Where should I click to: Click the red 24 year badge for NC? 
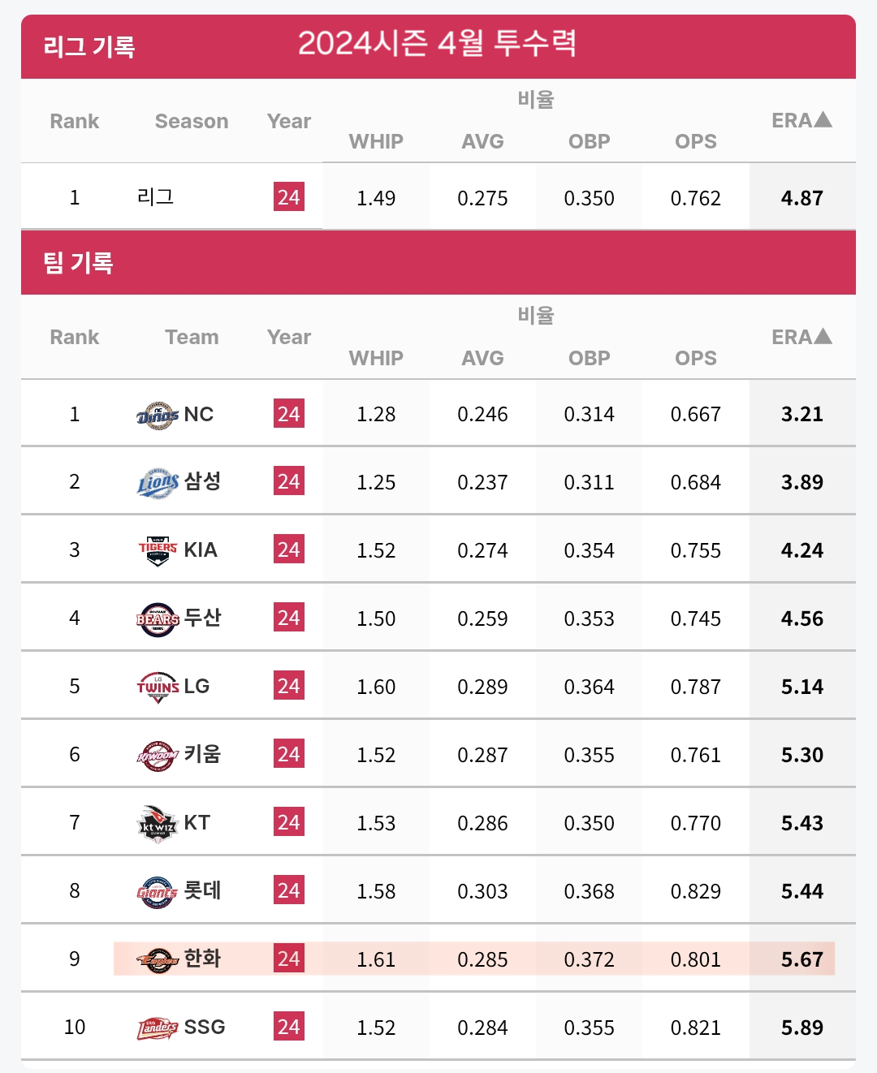pos(289,414)
